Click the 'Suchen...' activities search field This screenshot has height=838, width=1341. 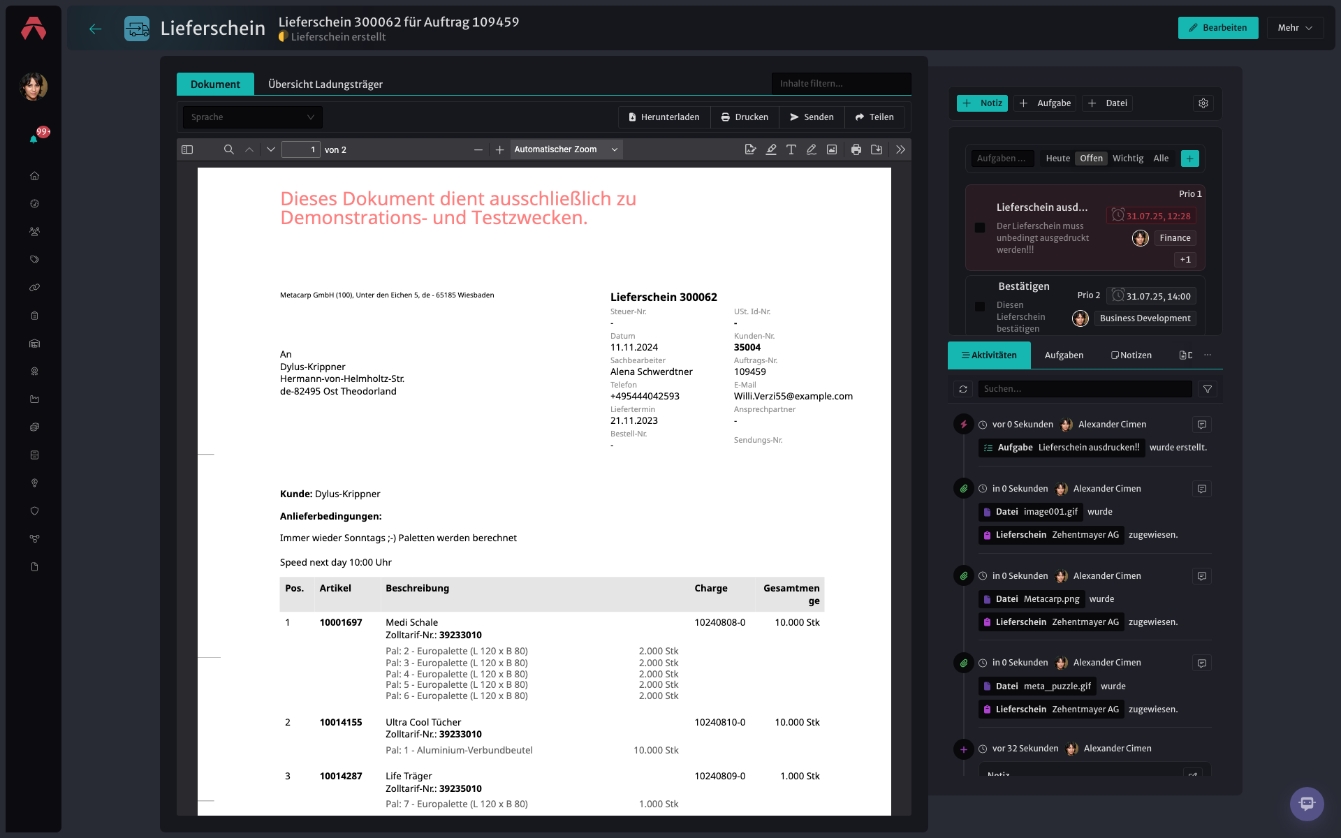1085,389
